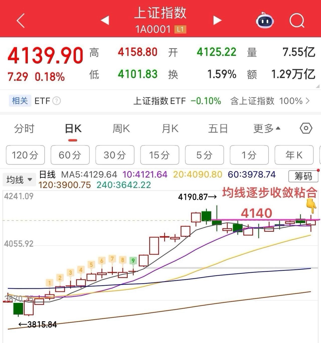
Task: Show the 筹码 chip distribution panel
Action: pyautogui.click(x=303, y=177)
